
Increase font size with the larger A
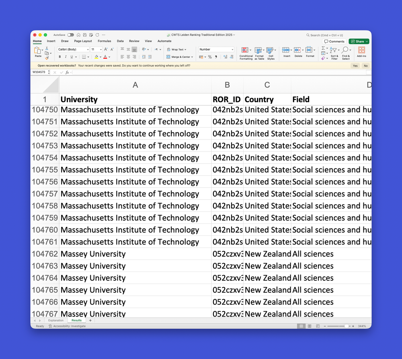pos(106,49)
